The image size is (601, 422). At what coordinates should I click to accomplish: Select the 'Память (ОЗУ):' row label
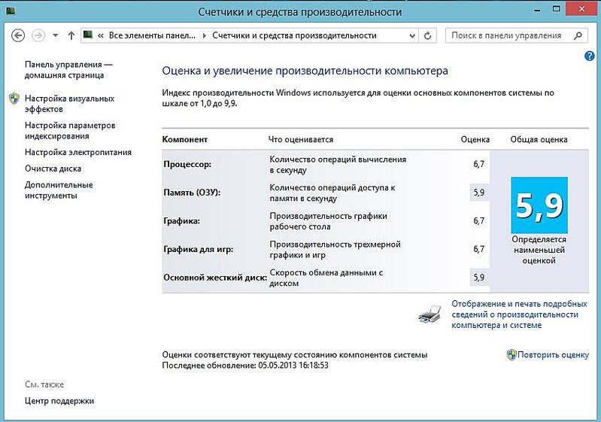pos(192,193)
